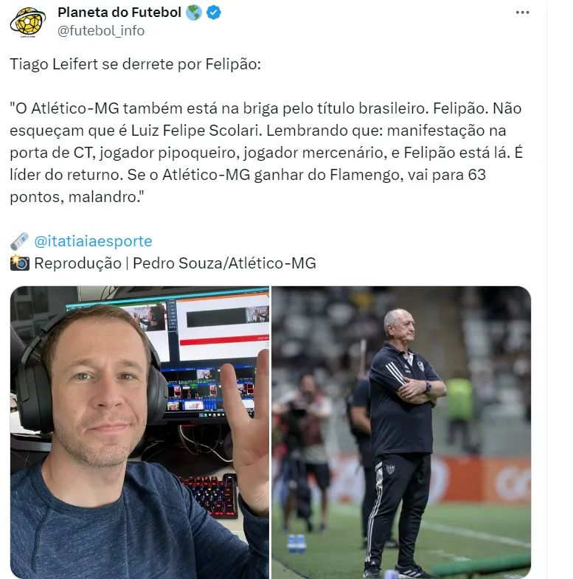Screen dimensions: 573x579
Task: Open the @futebol_info handle
Action: (101, 31)
